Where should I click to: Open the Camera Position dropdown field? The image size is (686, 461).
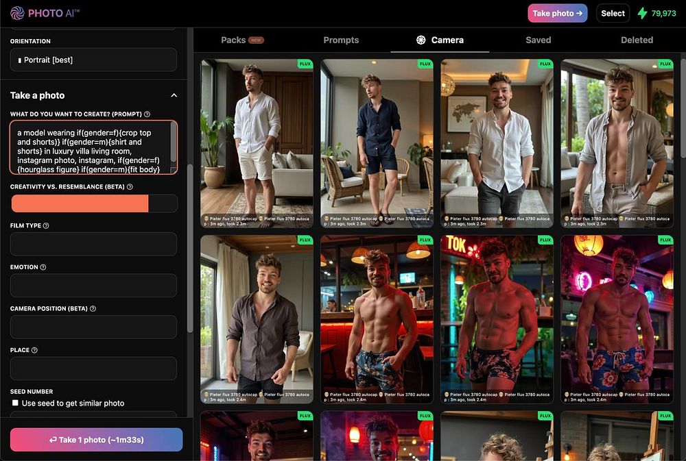coord(93,327)
